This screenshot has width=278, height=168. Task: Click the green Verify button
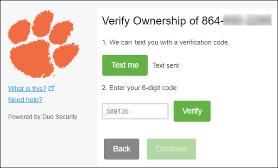[192, 111]
